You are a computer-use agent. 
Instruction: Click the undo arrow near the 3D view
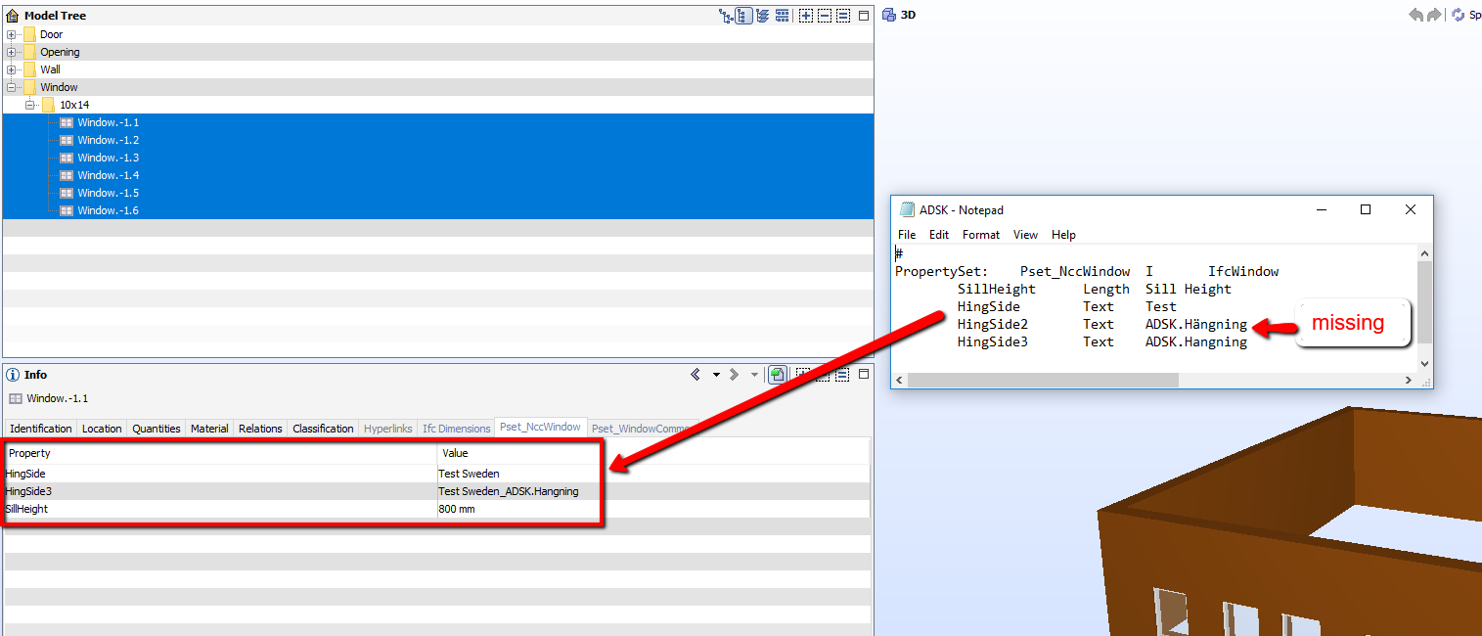pos(1417,15)
